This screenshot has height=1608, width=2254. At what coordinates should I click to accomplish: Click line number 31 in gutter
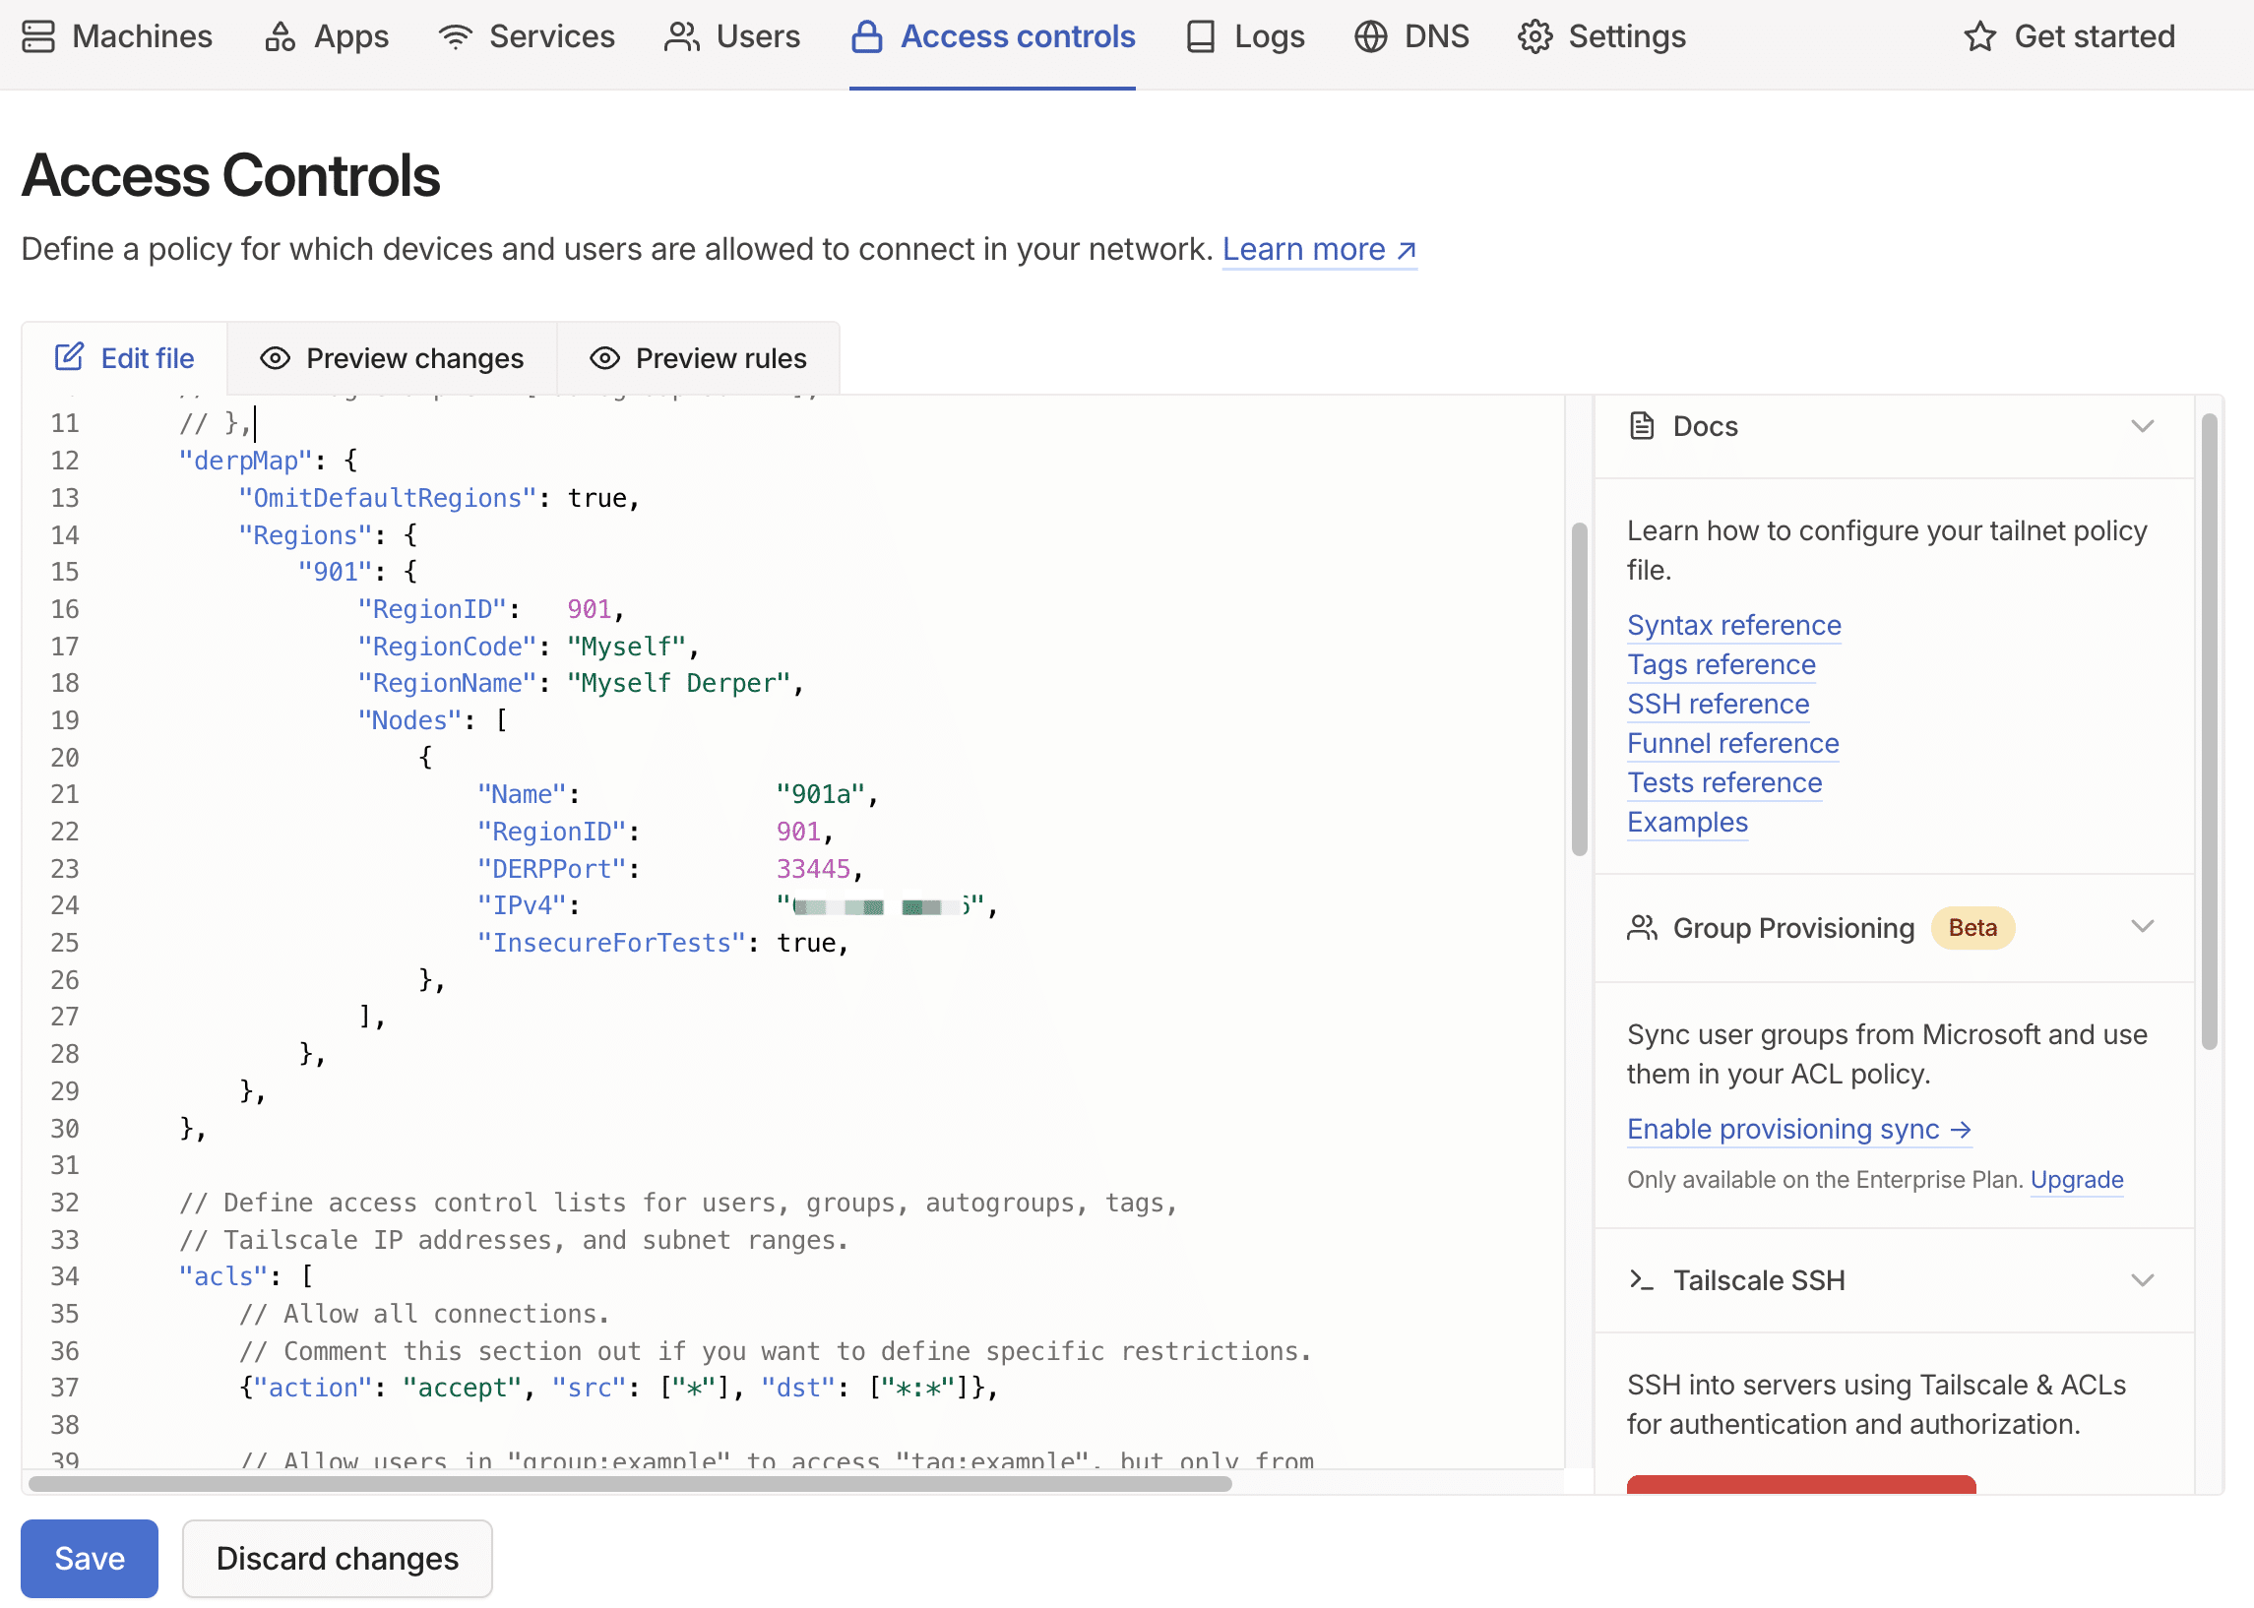(x=64, y=1164)
